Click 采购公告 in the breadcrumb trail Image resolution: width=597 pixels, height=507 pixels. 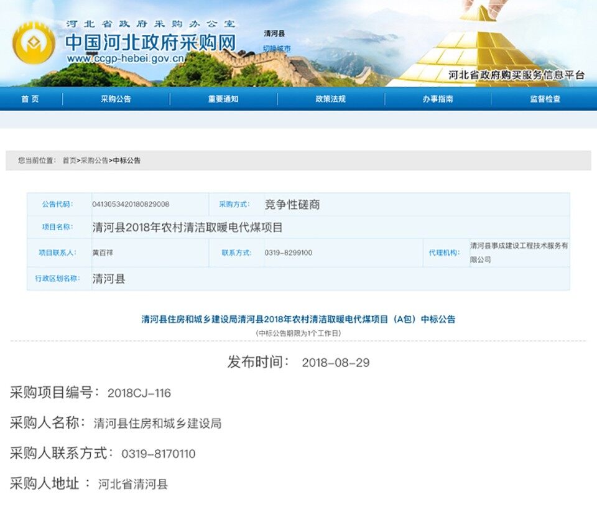pyautogui.click(x=95, y=160)
